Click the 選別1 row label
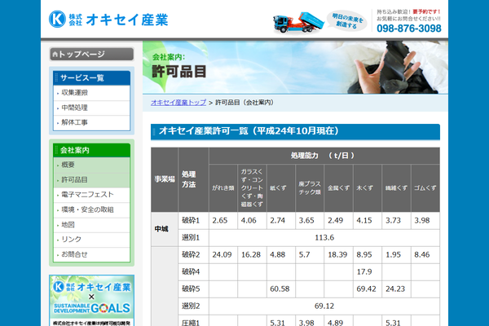The image size is (489, 326). [193, 238]
